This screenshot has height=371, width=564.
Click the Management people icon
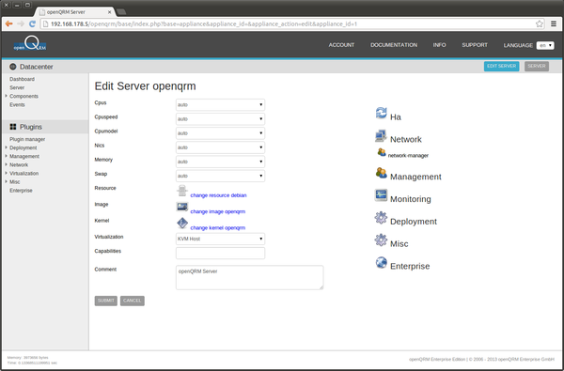point(381,173)
